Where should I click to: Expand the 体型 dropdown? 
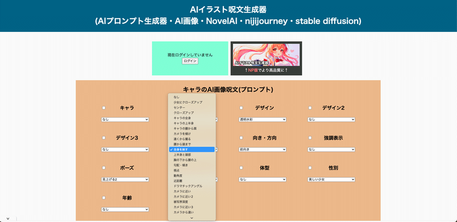262,179
